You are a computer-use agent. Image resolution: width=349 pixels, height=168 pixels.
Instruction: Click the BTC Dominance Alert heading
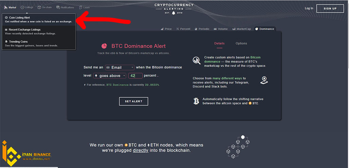pyautogui.click(x=139, y=46)
